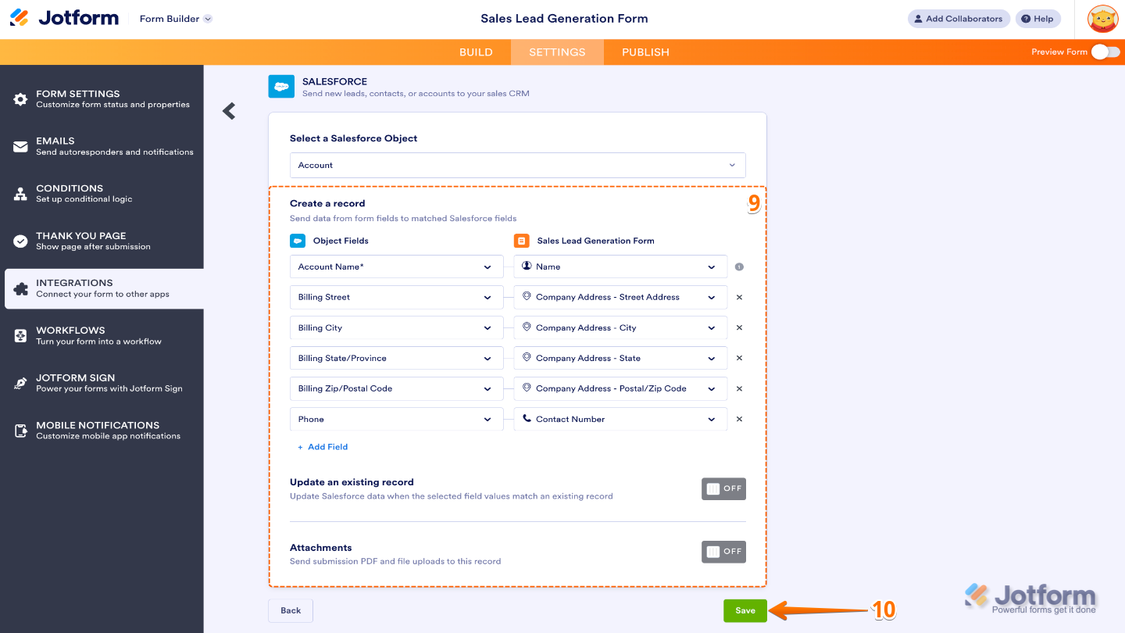Image resolution: width=1125 pixels, height=633 pixels.
Task: Switch on the Preview Form toggle
Action: [x=1105, y=52]
